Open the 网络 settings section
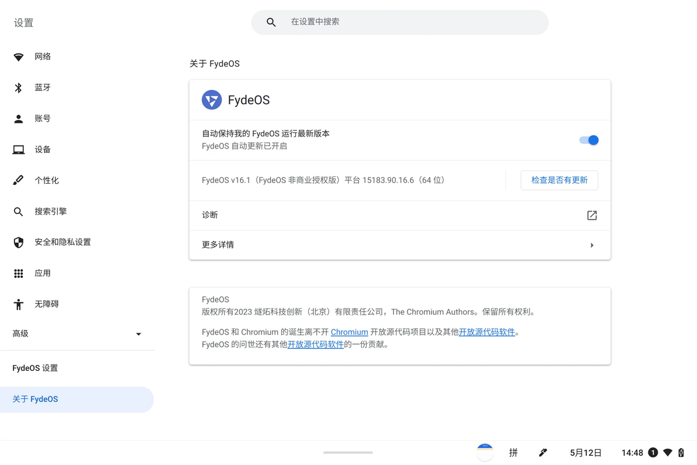Viewport: 697px width, 465px height. 77,57
